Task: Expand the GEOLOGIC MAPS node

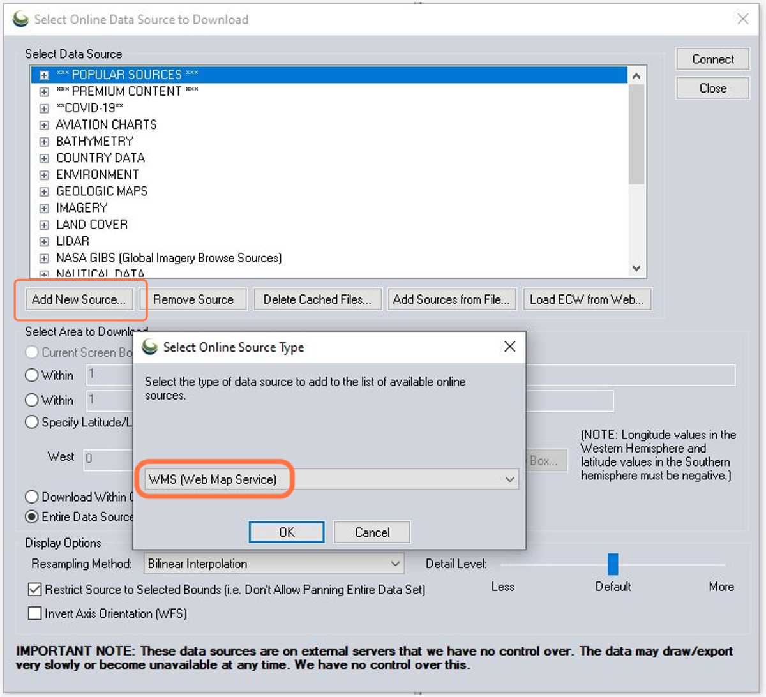Action: (44, 191)
